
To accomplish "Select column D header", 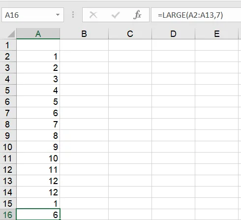I will coord(174,34).
